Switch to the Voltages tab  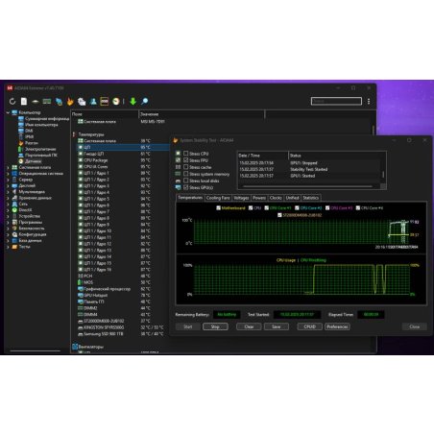pos(241,198)
